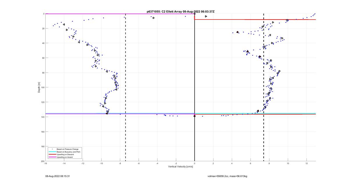Click the depth axis tick label '200'
Viewport: 349px width, 181px height.
pyautogui.click(x=42, y=161)
